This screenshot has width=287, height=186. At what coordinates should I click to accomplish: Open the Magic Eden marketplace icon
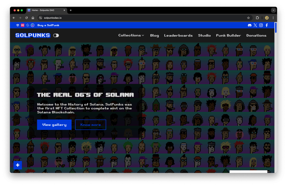[x=22, y=25]
